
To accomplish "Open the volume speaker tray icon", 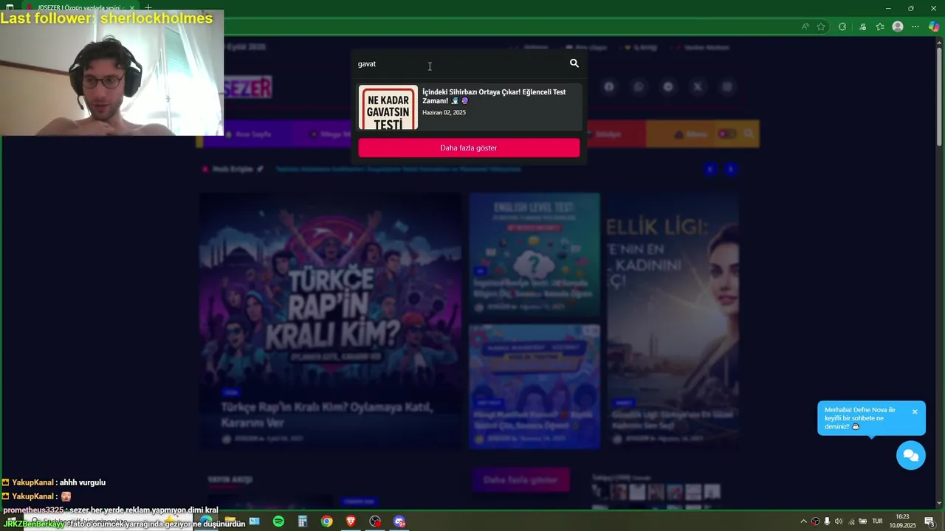I will pyautogui.click(x=839, y=521).
